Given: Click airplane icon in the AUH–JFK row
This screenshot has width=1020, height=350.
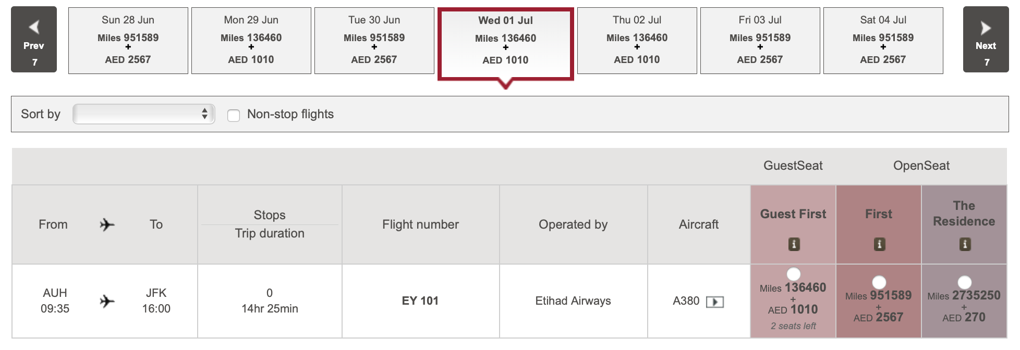Looking at the screenshot, I should click(107, 301).
